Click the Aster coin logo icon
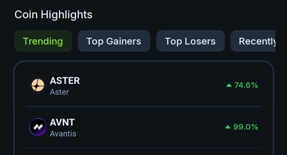Viewport: 287px width, 155px height. coord(38,85)
